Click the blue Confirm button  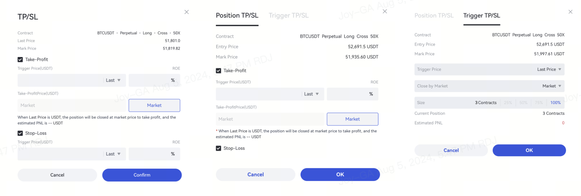[142, 175]
